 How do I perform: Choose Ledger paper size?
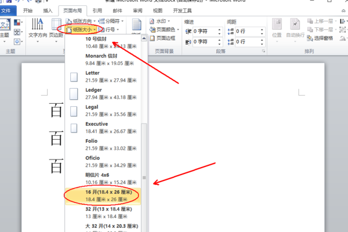click(x=103, y=94)
